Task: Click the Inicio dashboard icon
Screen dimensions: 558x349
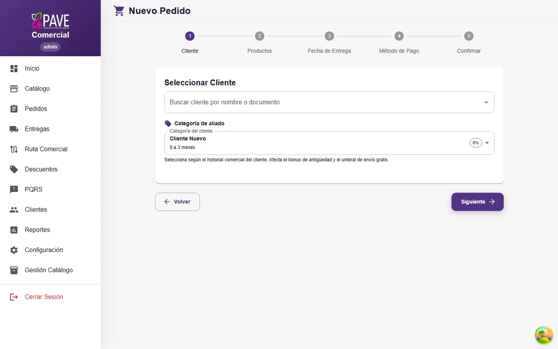Action: coord(14,68)
